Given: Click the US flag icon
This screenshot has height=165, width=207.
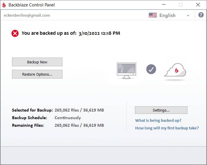Looking at the screenshot, I should point(153,15).
